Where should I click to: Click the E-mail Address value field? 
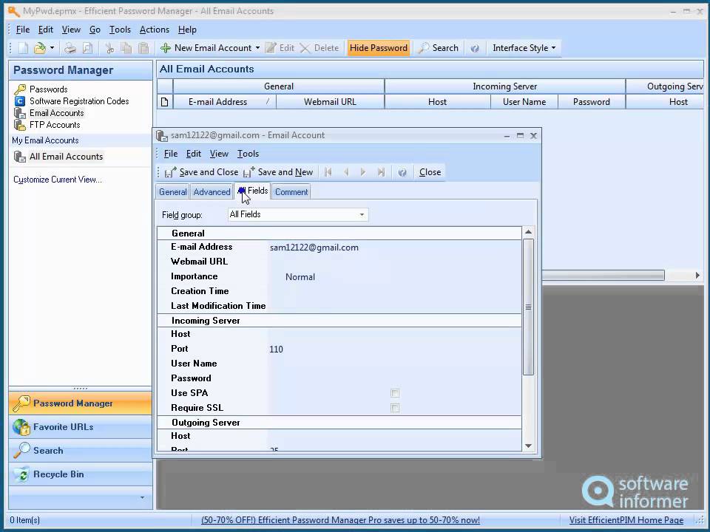[x=394, y=248]
